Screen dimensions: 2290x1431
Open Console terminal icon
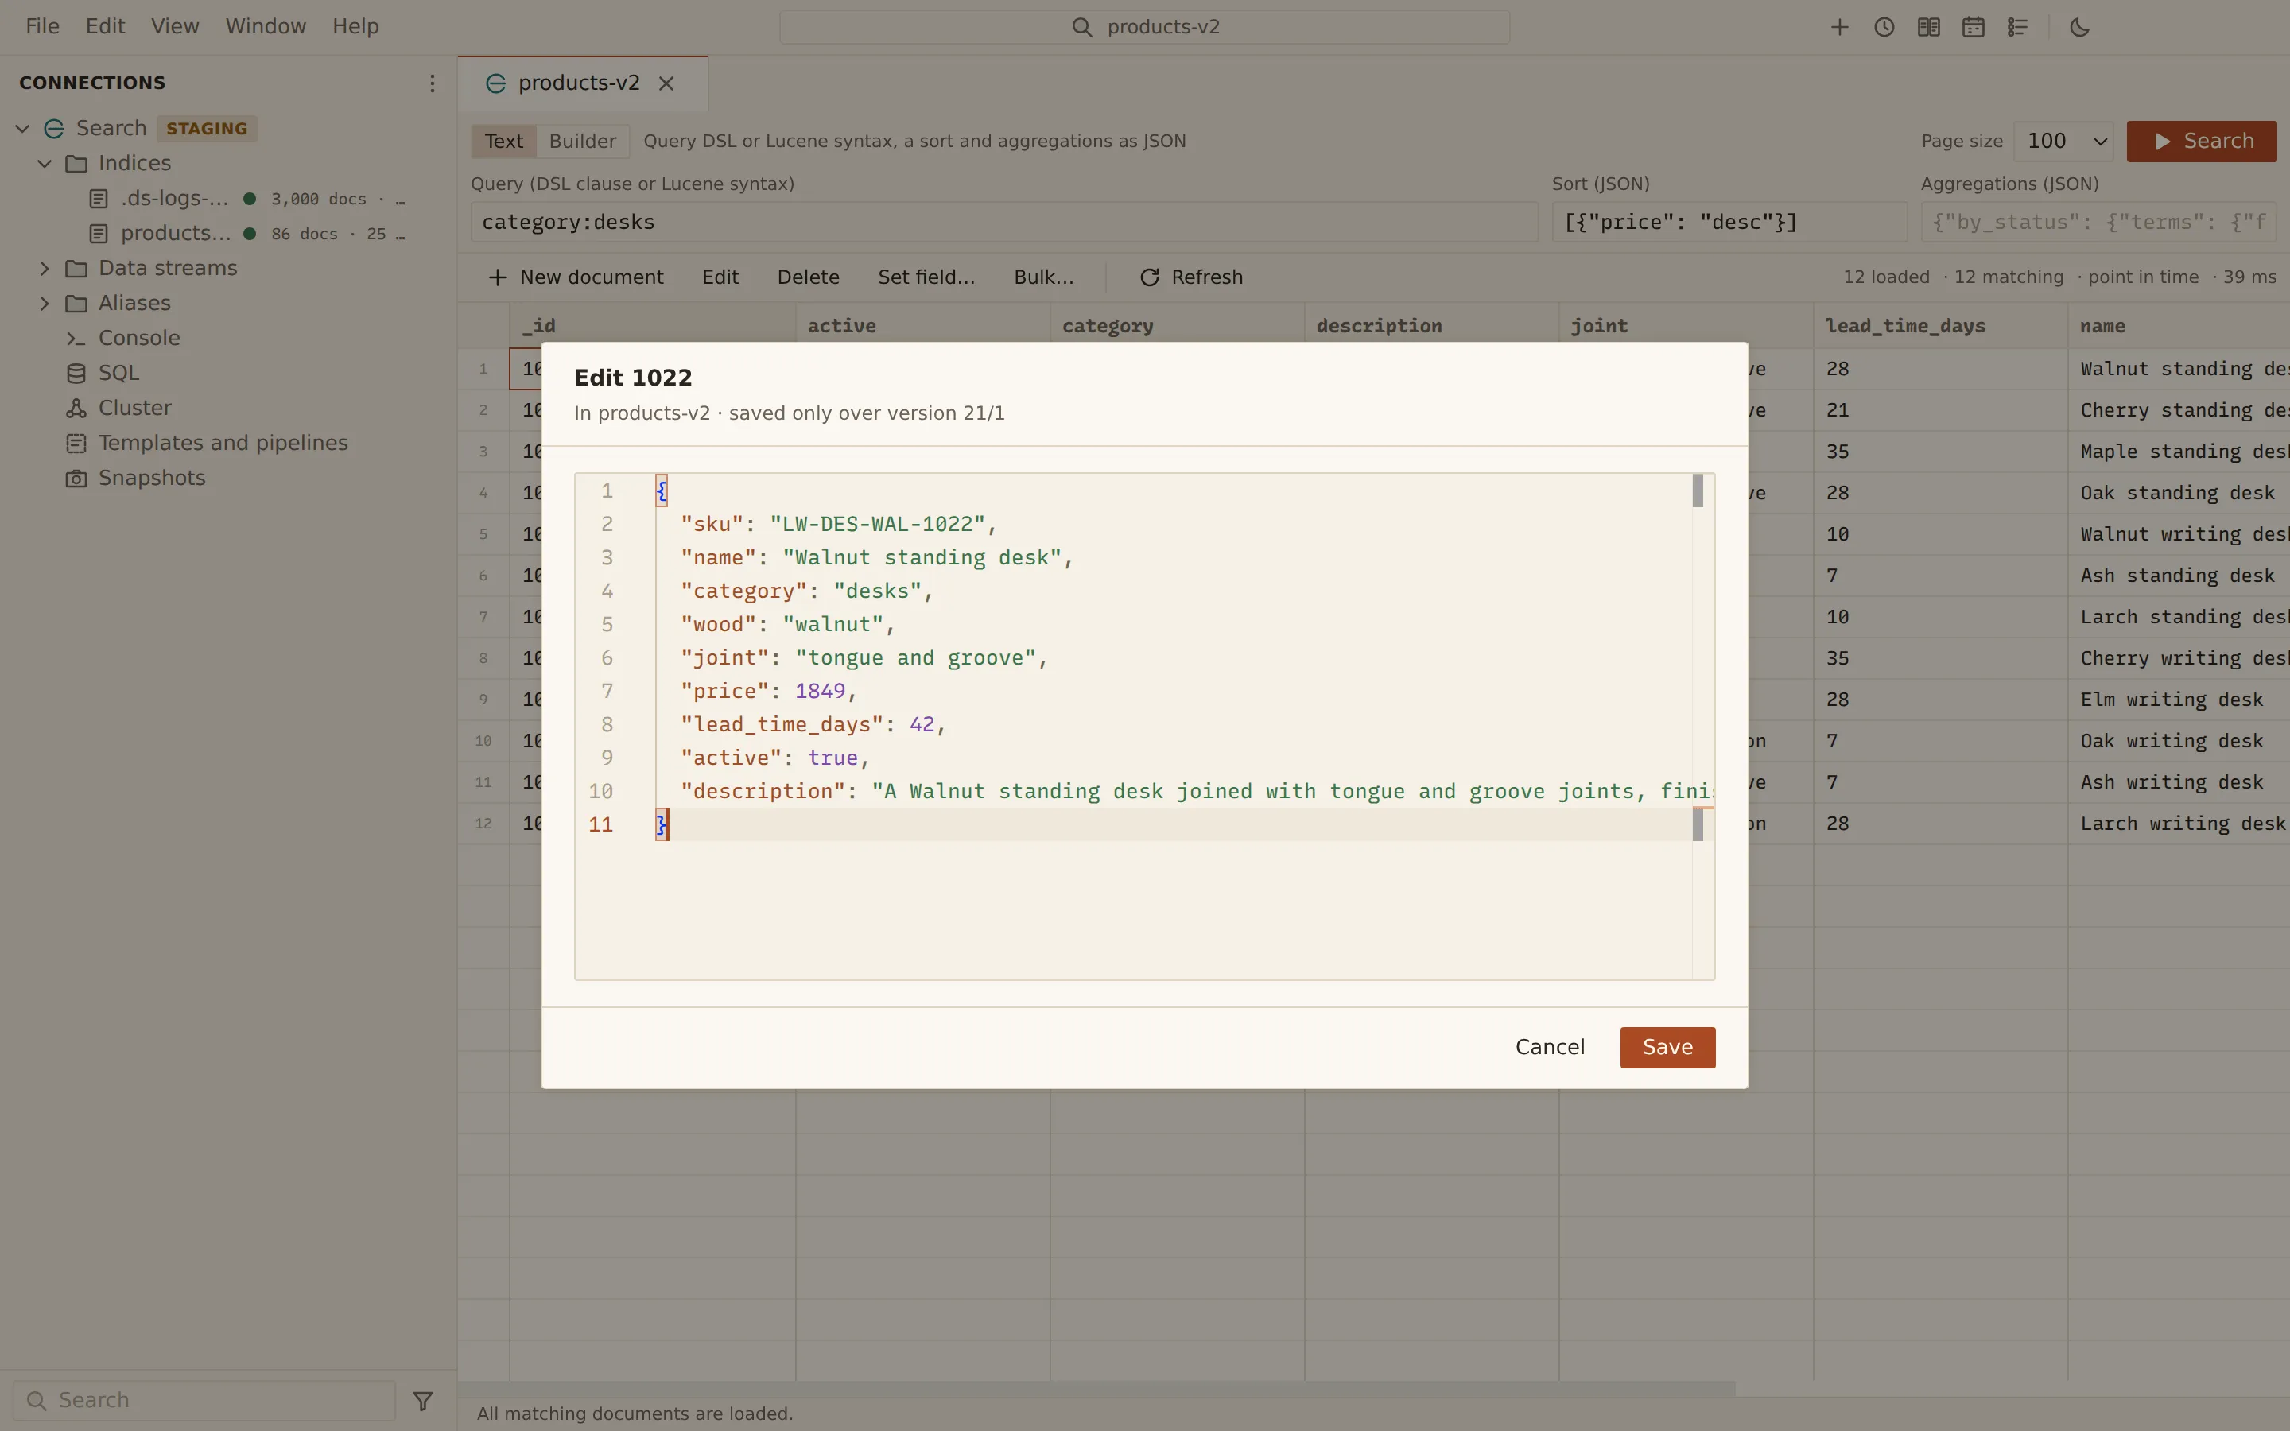76,339
